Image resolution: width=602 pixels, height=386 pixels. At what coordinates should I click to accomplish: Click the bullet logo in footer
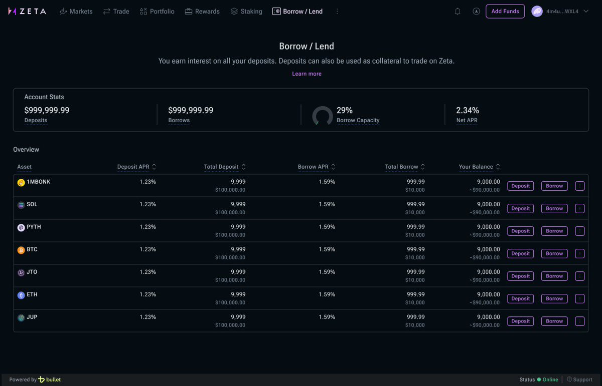point(50,379)
